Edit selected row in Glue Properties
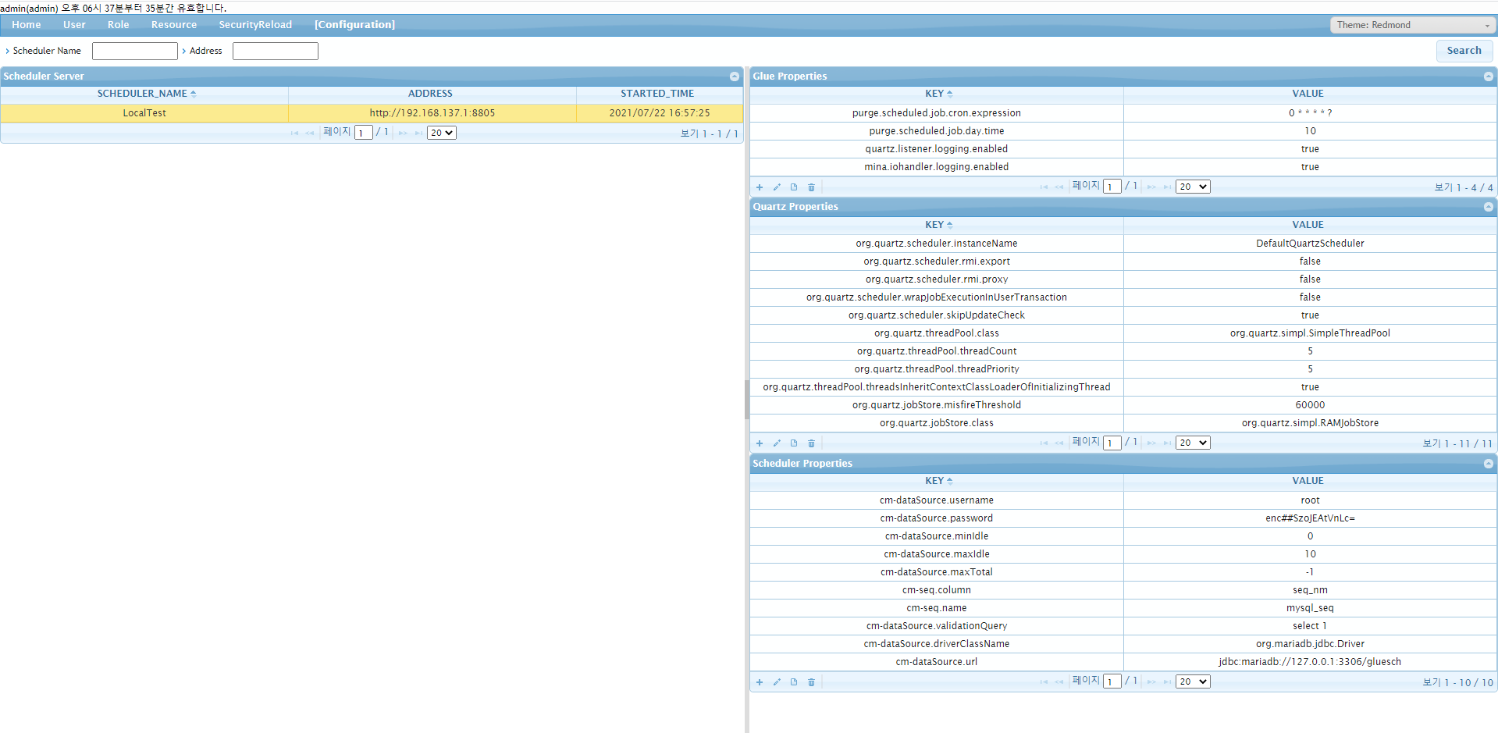The width and height of the screenshot is (1498, 733). point(777,187)
